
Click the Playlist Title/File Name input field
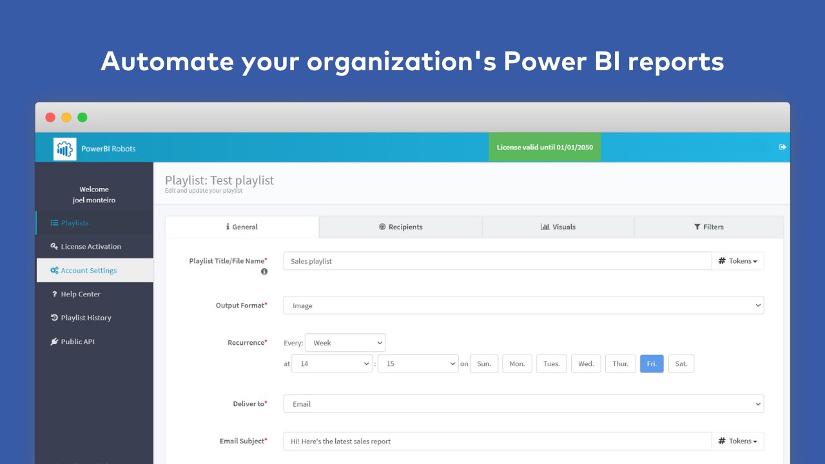click(x=497, y=261)
